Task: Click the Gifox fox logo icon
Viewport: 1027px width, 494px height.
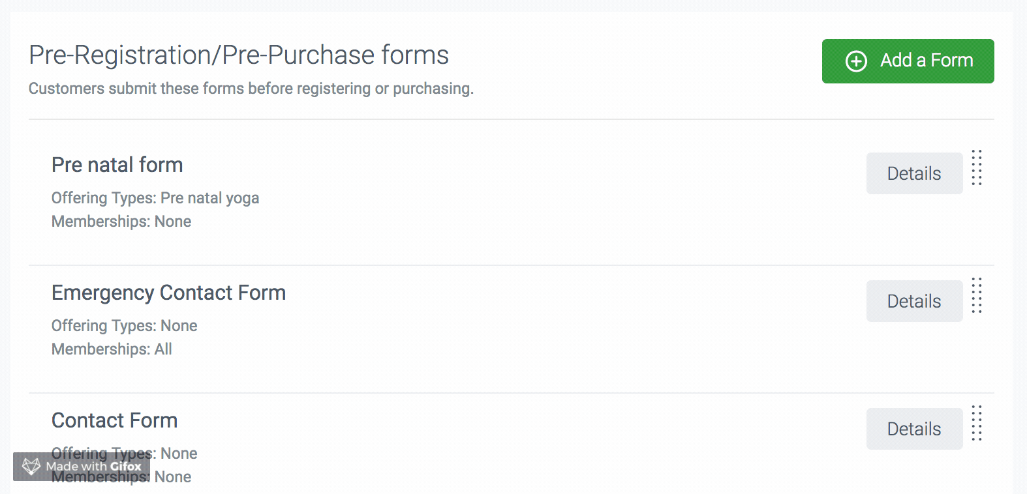Action: click(x=31, y=467)
